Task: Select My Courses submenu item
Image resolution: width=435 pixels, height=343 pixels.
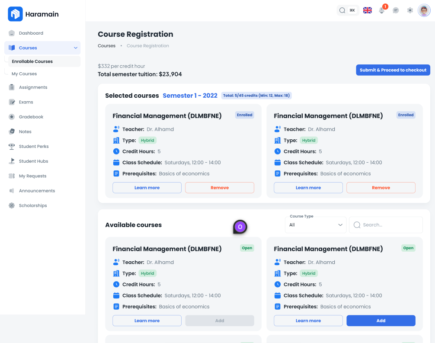Action: point(24,74)
